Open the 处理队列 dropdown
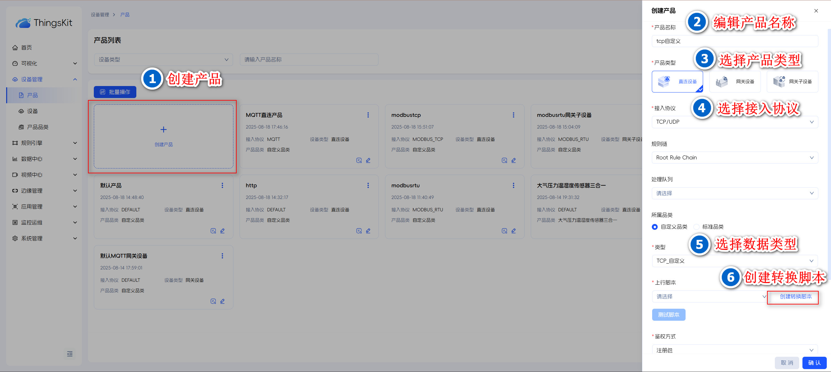 click(x=735, y=193)
